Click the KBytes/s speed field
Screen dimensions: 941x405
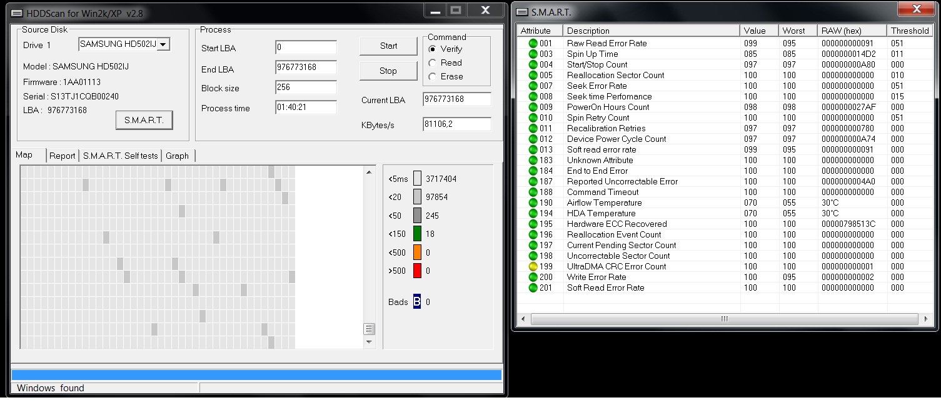point(457,124)
